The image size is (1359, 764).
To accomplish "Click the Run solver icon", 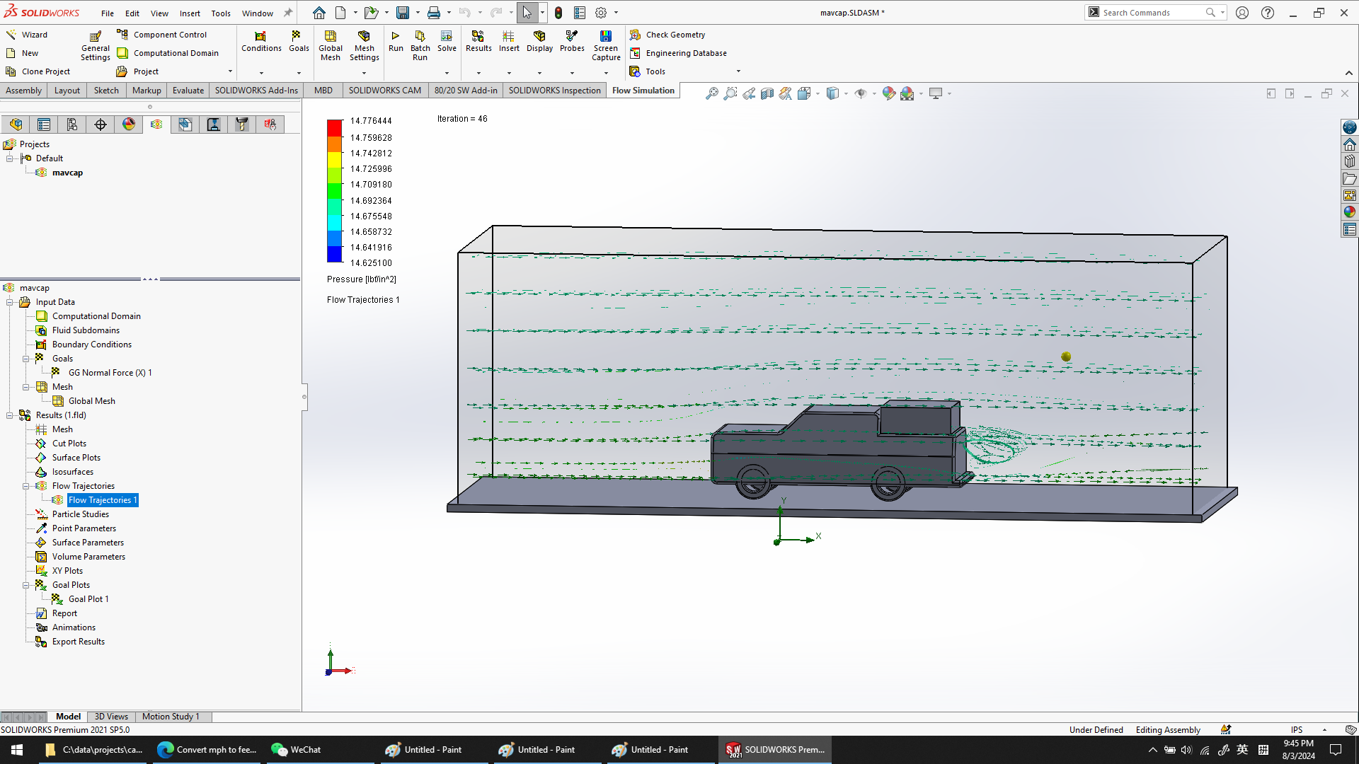I will point(396,41).
